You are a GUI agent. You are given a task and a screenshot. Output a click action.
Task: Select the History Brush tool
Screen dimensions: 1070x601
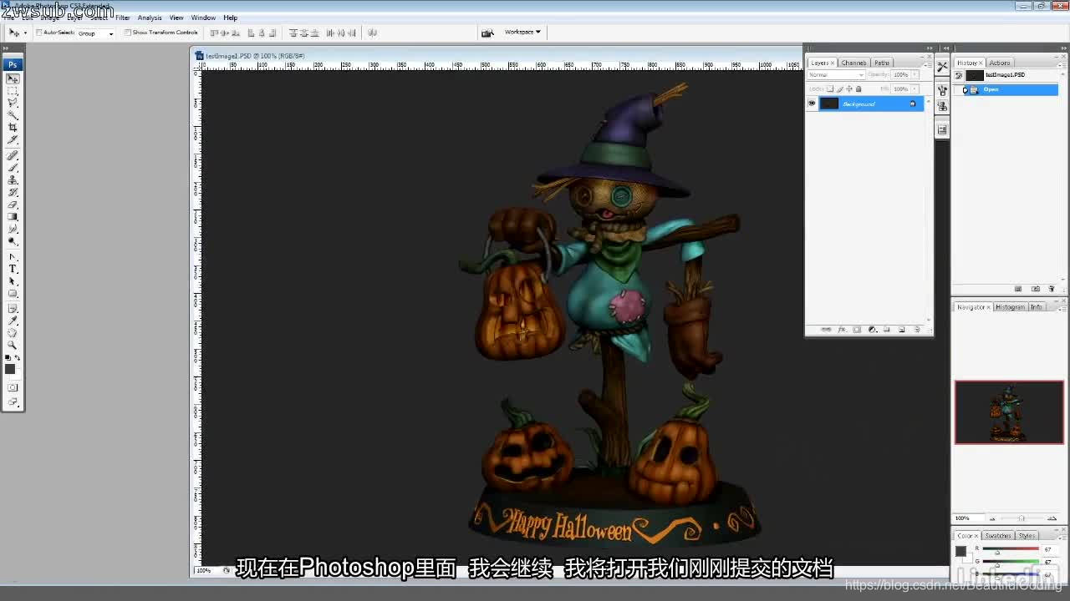(13, 192)
